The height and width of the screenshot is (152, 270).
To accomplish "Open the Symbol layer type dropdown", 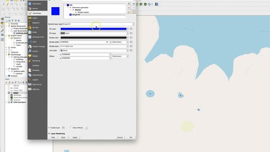I will (x=98, y=24).
